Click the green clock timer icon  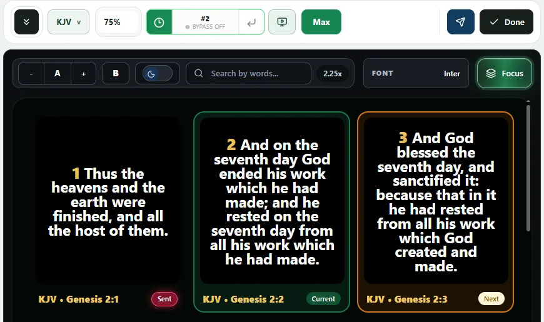pyautogui.click(x=159, y=23)
